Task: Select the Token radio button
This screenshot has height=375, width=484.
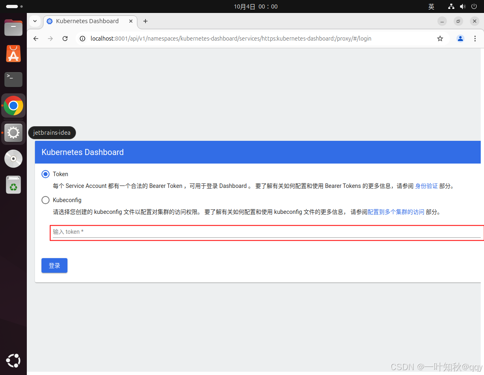Action: pyautogui.click(x=46, y=174)
